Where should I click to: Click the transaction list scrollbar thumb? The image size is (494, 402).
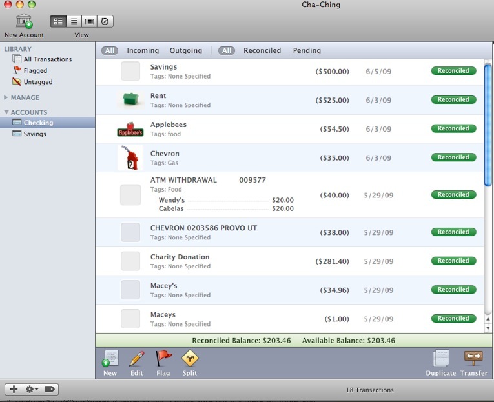[x=488, y=125]
